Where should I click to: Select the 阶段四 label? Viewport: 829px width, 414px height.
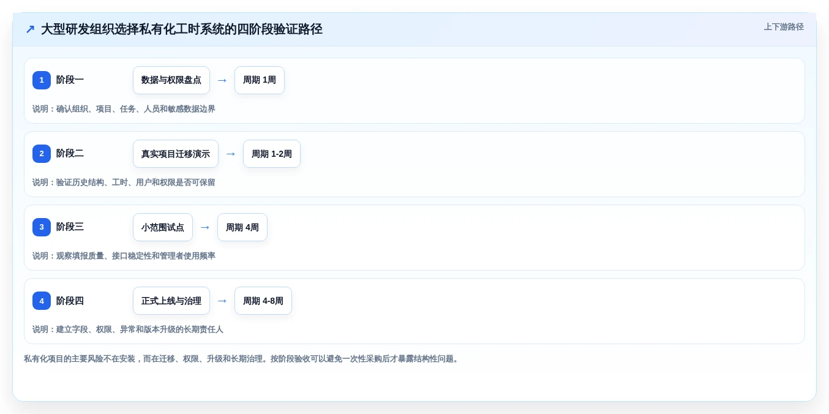coord(70,301)
